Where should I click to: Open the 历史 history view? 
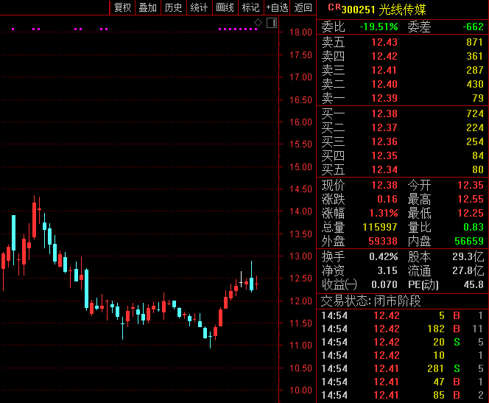[x=173, y=8]
